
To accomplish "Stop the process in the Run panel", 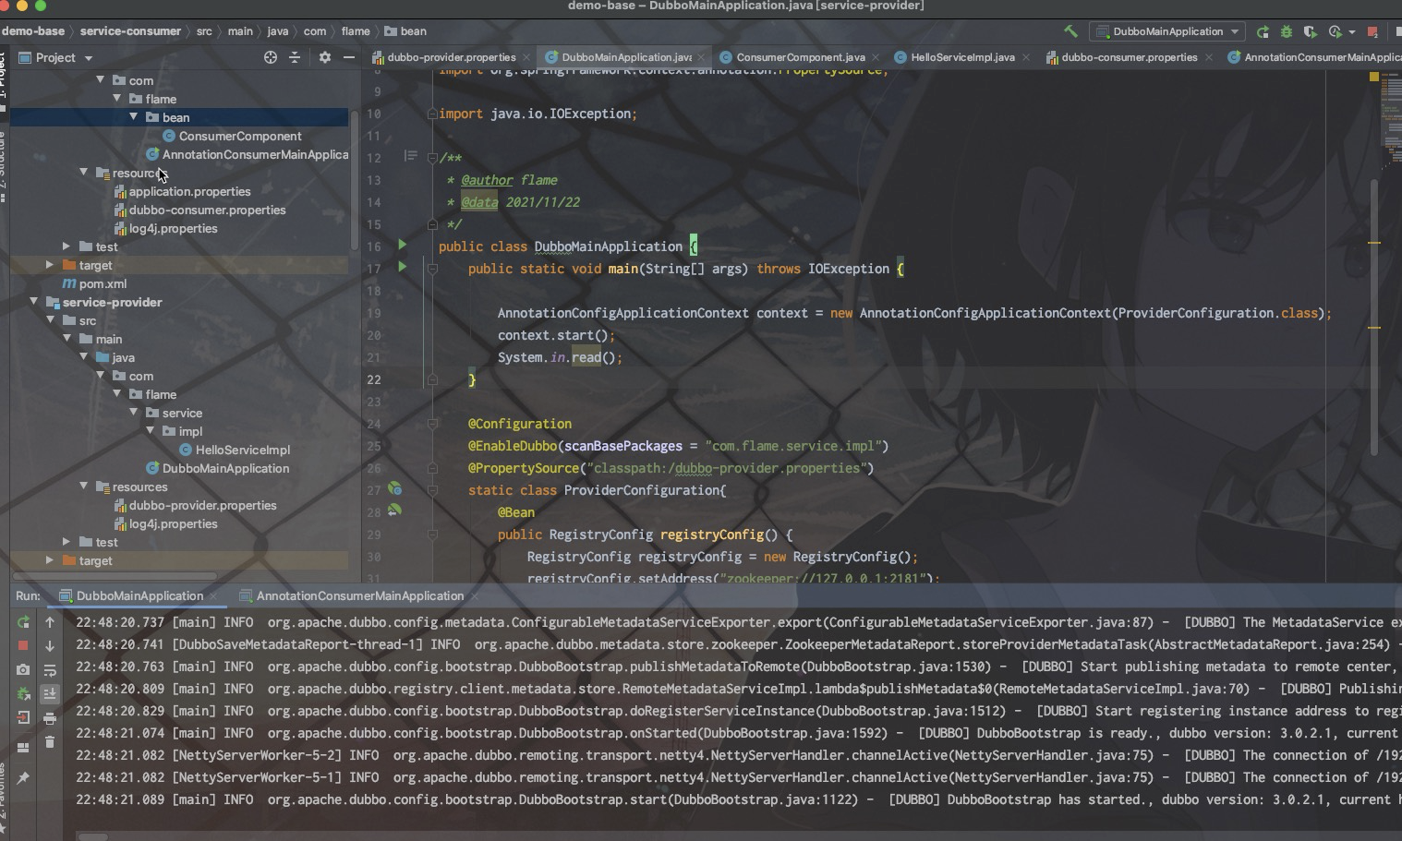I will pos(23,645).
